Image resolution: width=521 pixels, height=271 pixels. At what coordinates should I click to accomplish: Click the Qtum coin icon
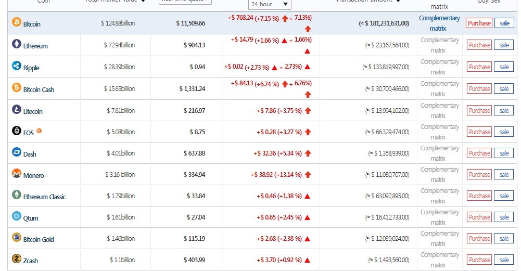pyautogui.click(x=17, y=217)
